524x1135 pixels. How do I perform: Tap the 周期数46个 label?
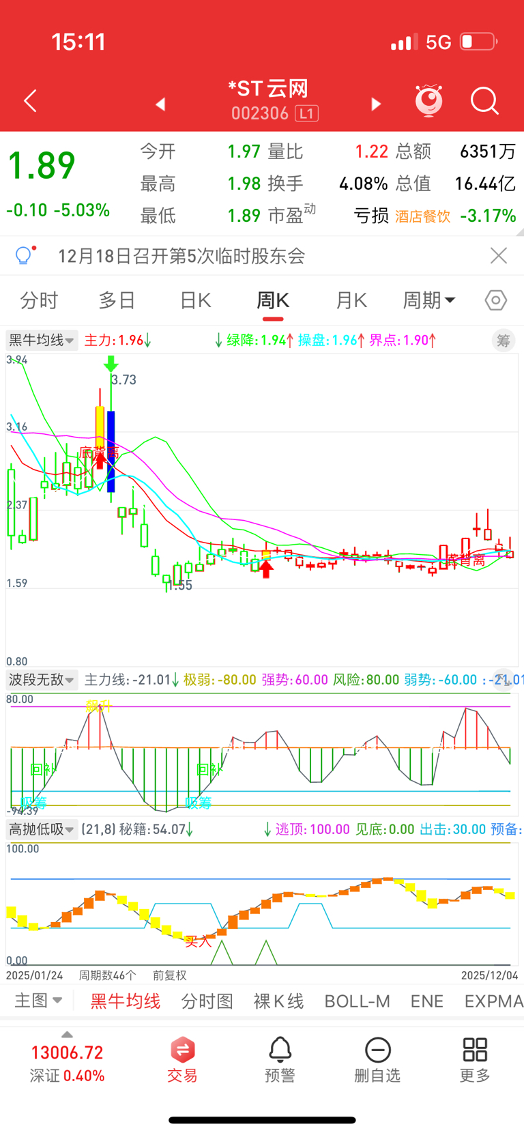point(108,975)
